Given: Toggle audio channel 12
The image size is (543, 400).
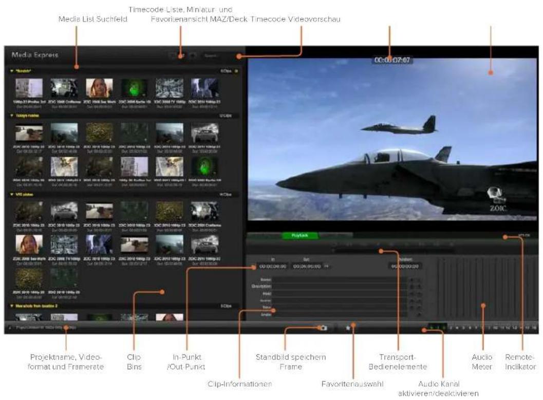Looking at the screenshot, I should [509, 327].
